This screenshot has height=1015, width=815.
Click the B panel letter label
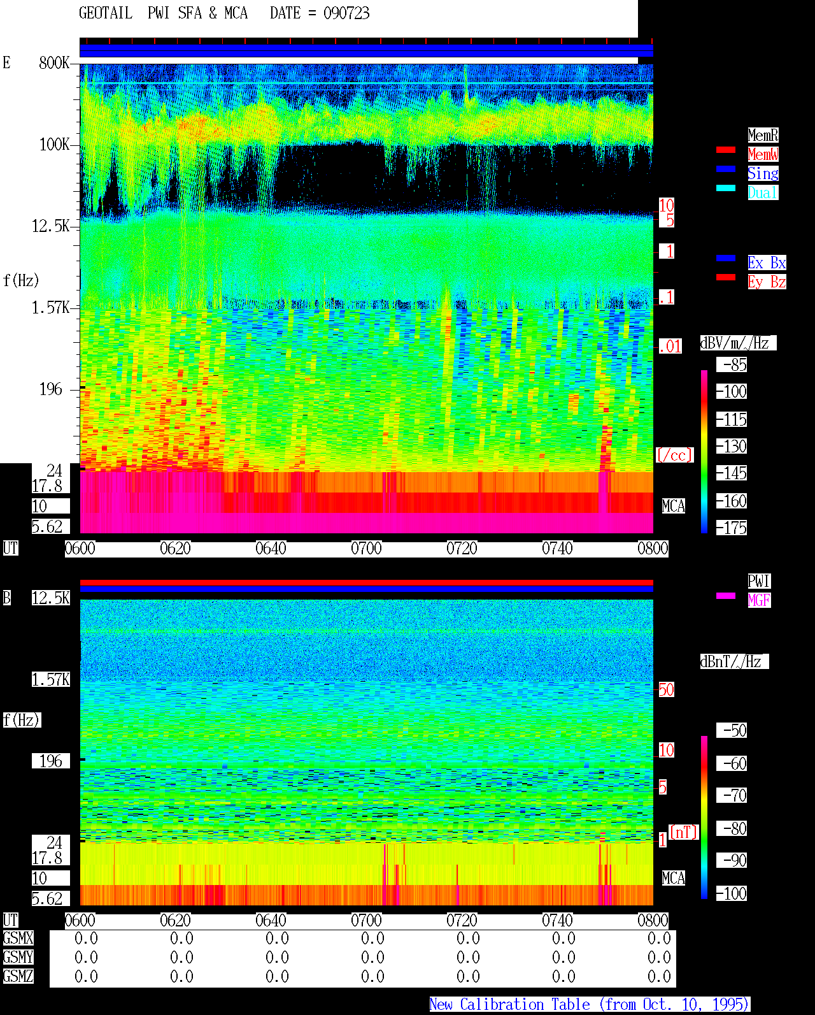(6, 598)
